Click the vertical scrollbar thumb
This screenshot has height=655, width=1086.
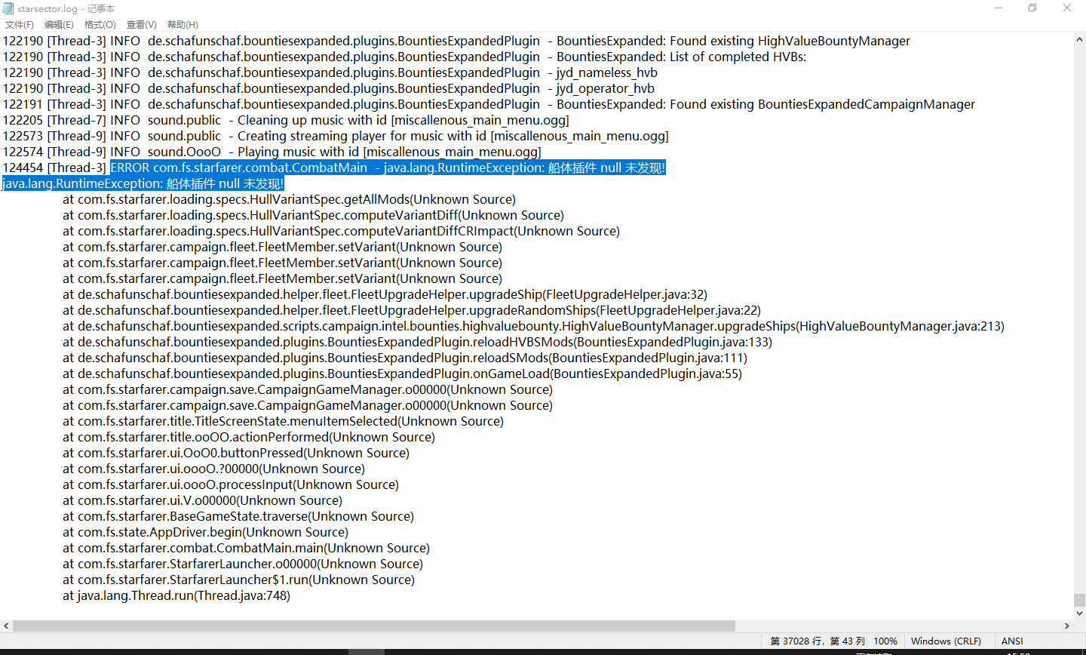pos(1079,600)
